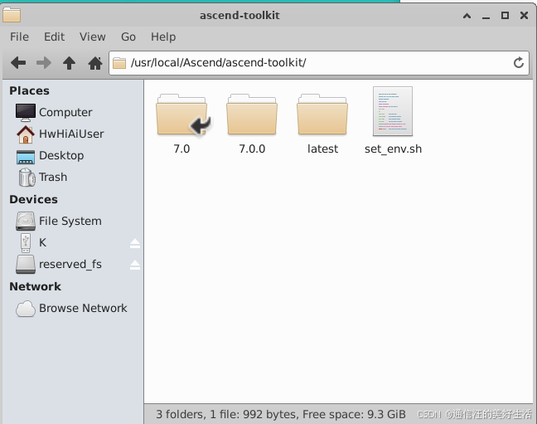Open the View menu
Image resolution: width=537 pixels, height=424 pixels.
coord(93,37)
